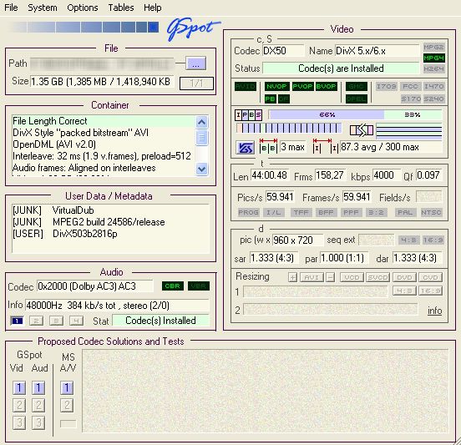
Task: Open the Tables menu
Action: [x=121, y=8]
